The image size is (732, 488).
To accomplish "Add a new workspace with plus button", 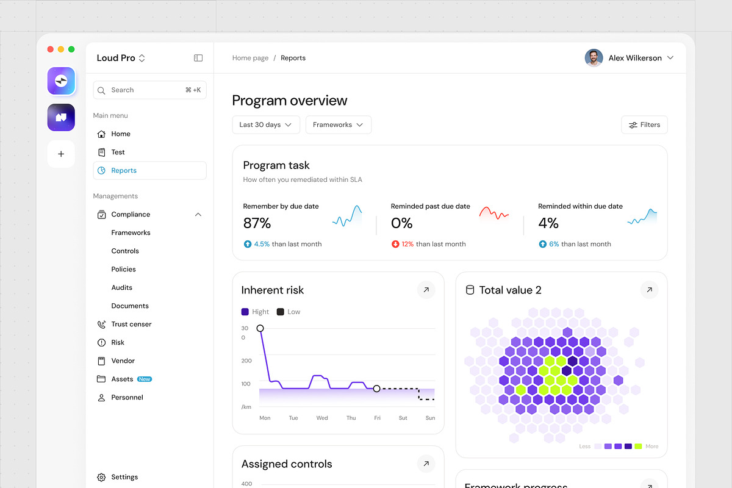I will point(61,154).
